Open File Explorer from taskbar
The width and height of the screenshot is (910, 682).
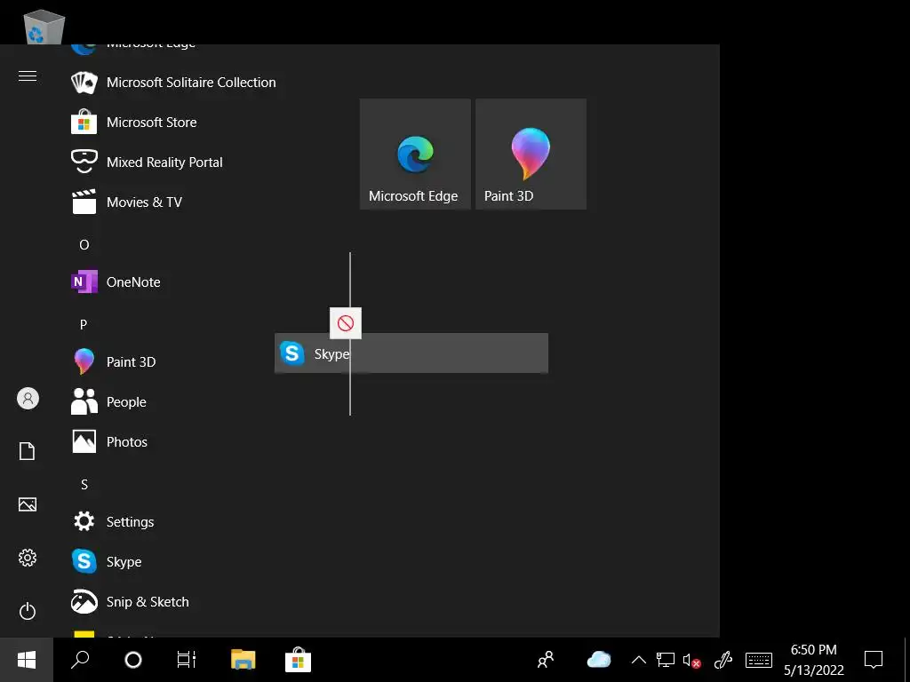243,660
